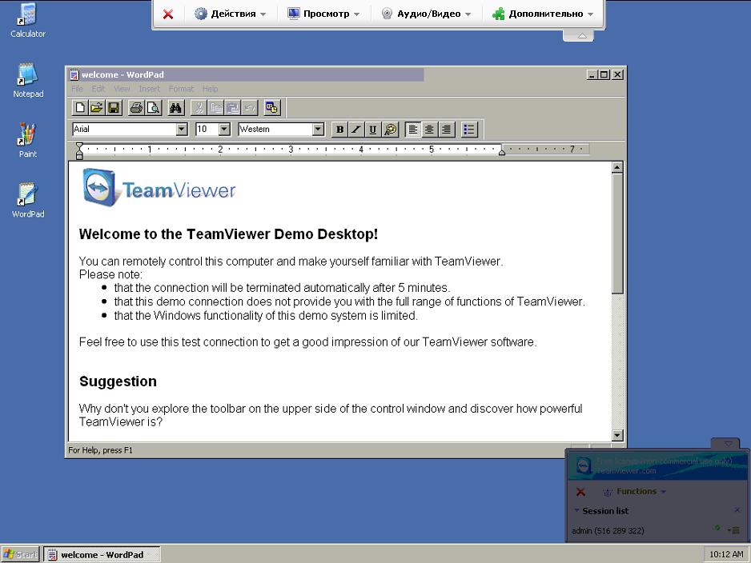Click inside the Arial font name field

point(124,129)
